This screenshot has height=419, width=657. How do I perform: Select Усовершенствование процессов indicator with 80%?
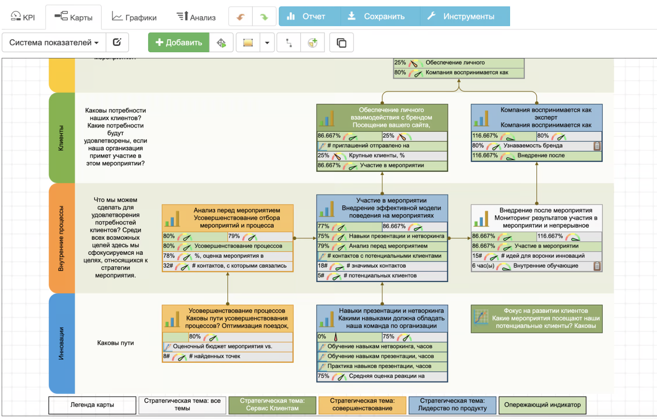tap(227, 246)
